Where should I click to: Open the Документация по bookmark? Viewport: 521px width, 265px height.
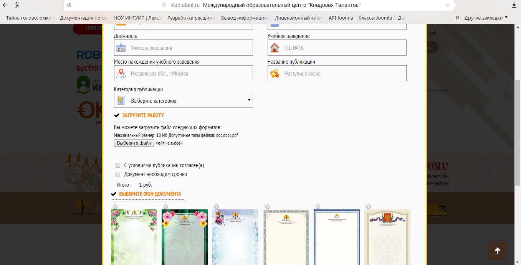click(84, 18)
